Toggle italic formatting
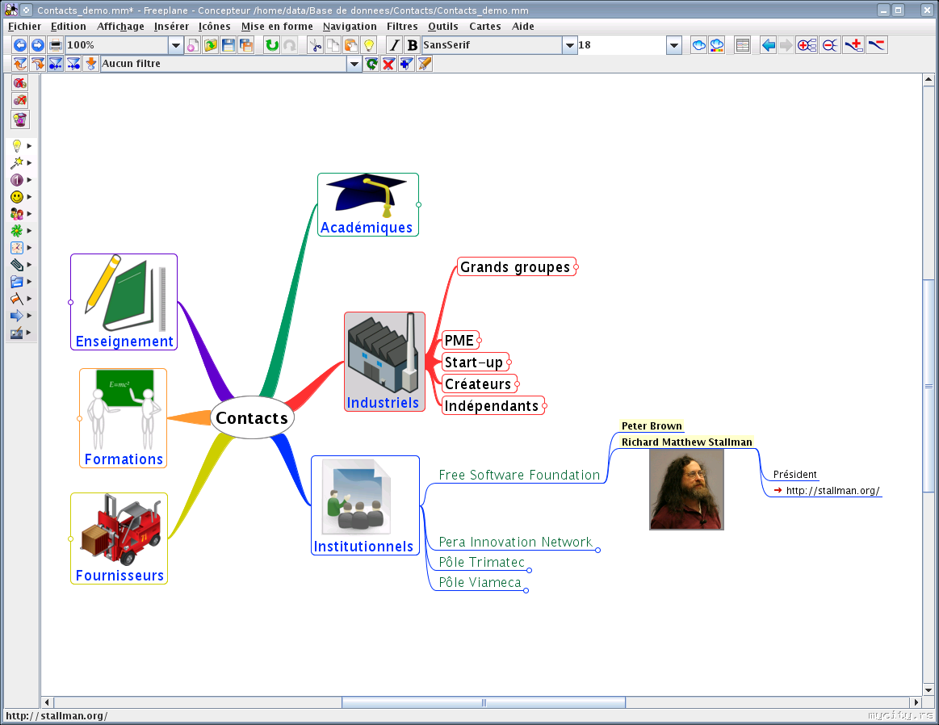The width and height of the screenshot is (939, 725). pos(394,45)
